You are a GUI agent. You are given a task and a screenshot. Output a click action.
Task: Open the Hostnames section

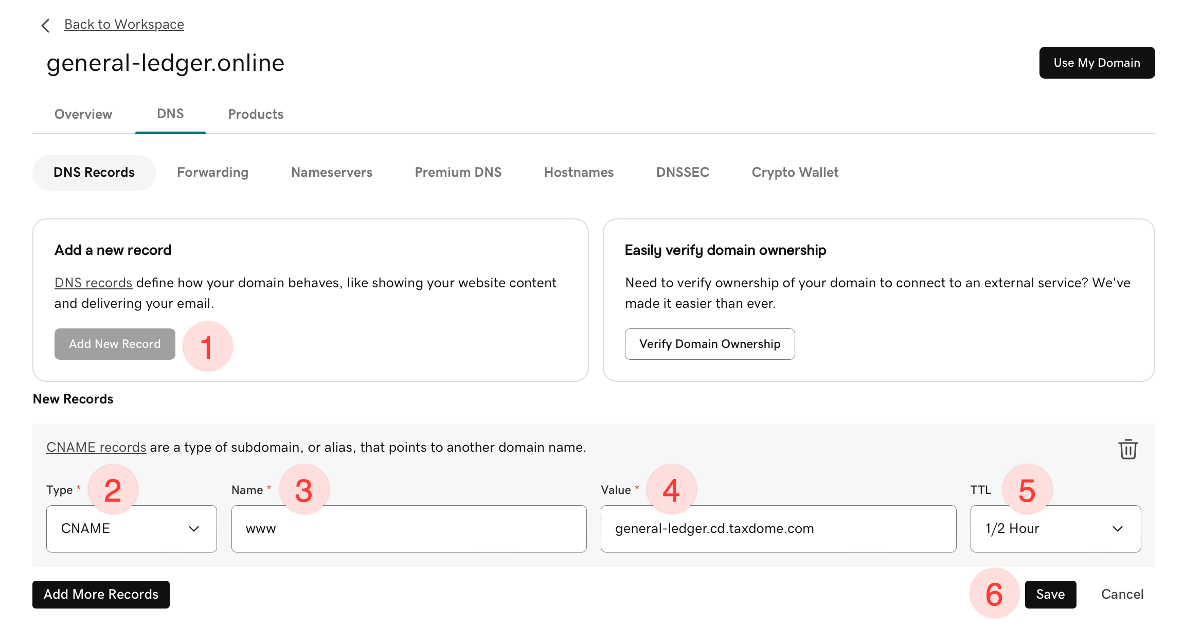579,172
